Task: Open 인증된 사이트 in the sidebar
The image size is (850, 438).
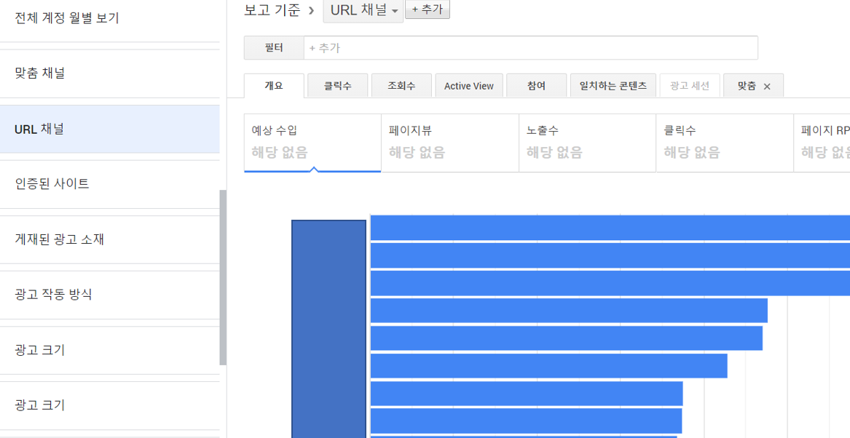Action: click(109, 184)
